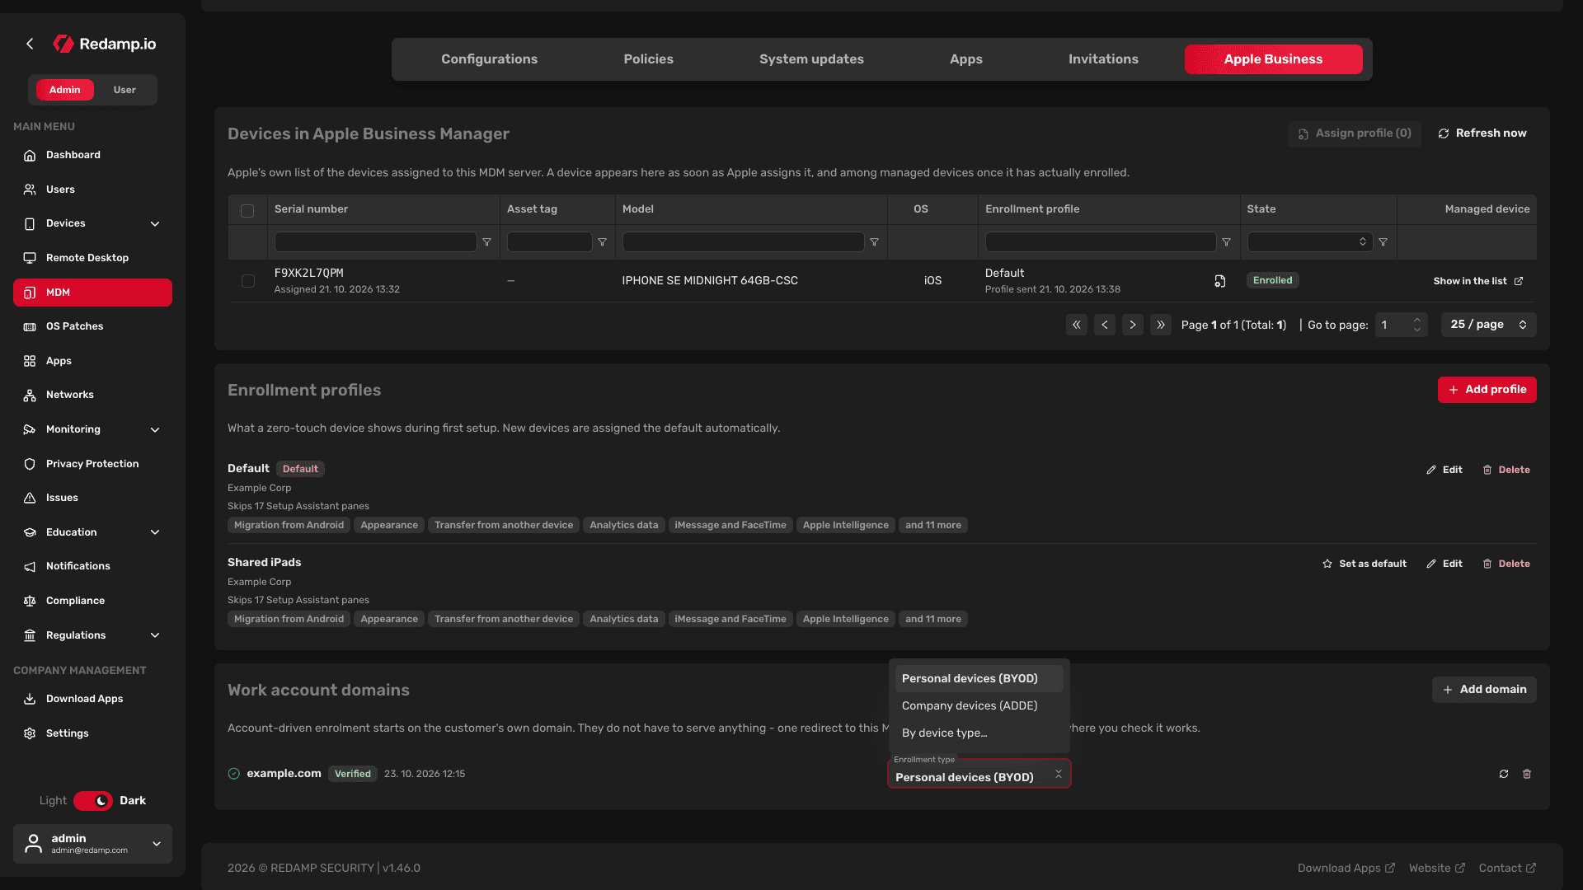1583x890 pixels.
Task: Open Remote Desktop in the sidebar
Action: click(92, 258)
